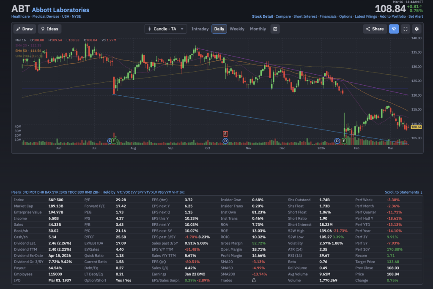Screen dimensions: 433x289
Task: Switch chart to Intraday timeframe
Action: tap(200, 29)
